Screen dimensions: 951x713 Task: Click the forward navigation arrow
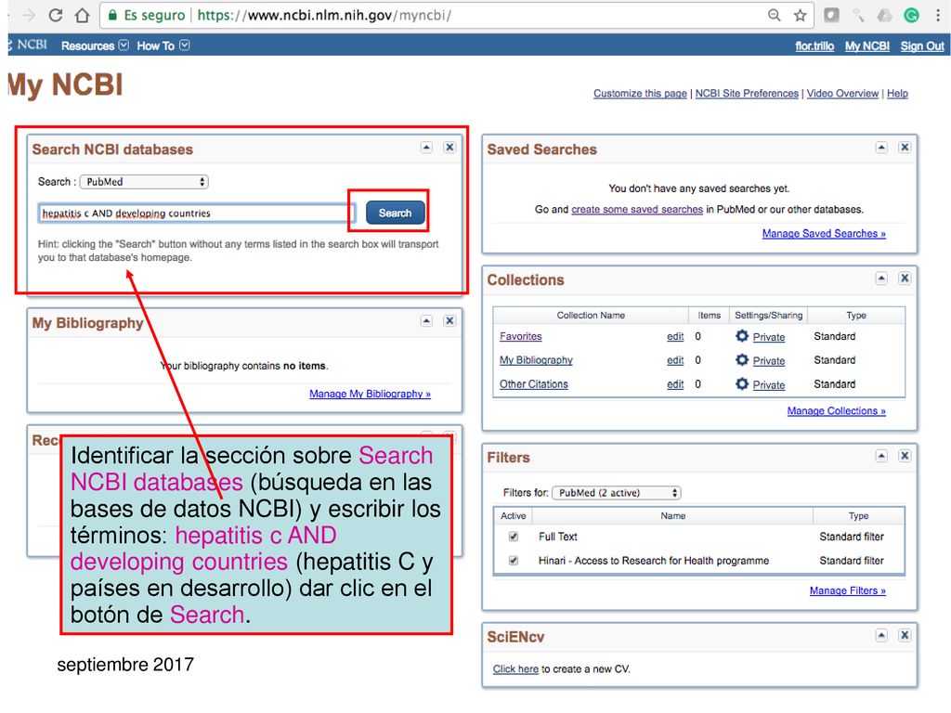coord(29,15)
